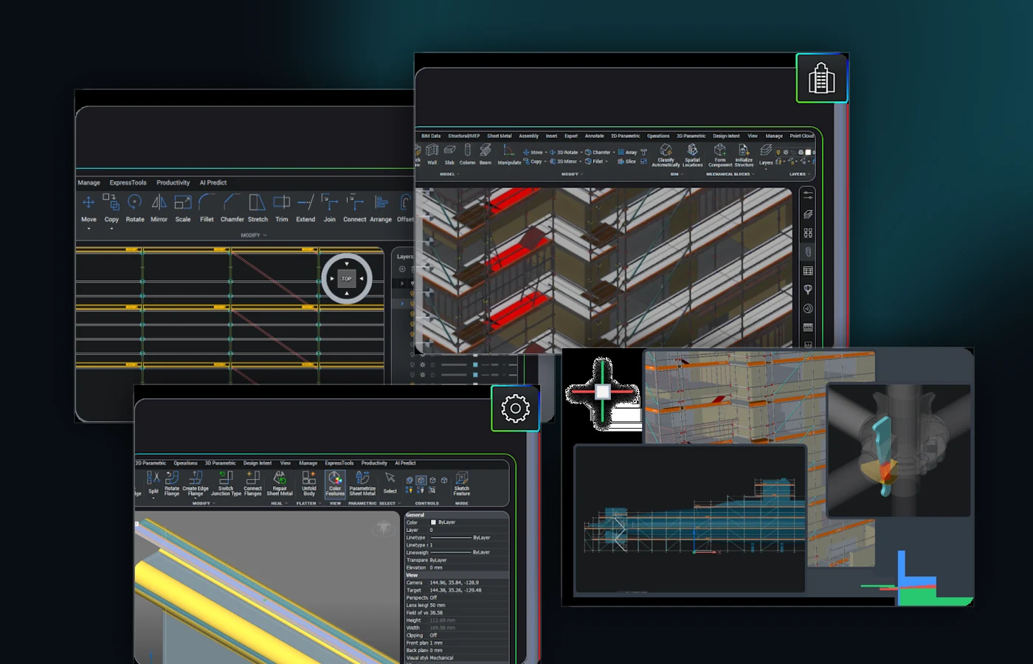Select the Scale tool
The width and height of the screenshot is (1033, 664).
click(x=183, y=208)
